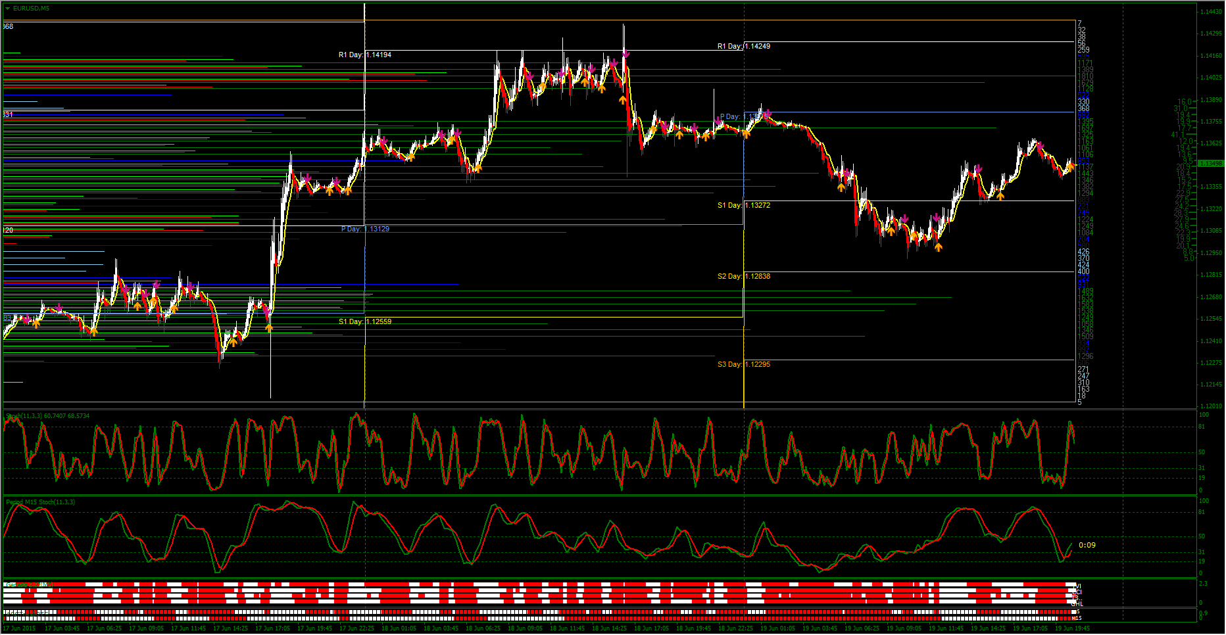The height and width of the screenshot is (635, 1226).
Task: Click the 19 Jun 17:05 time label
Action: tap(1030, 628)
